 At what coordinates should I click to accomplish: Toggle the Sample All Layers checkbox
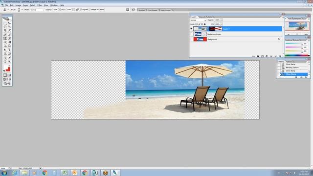pyautogui.click(x=89, y=10)
